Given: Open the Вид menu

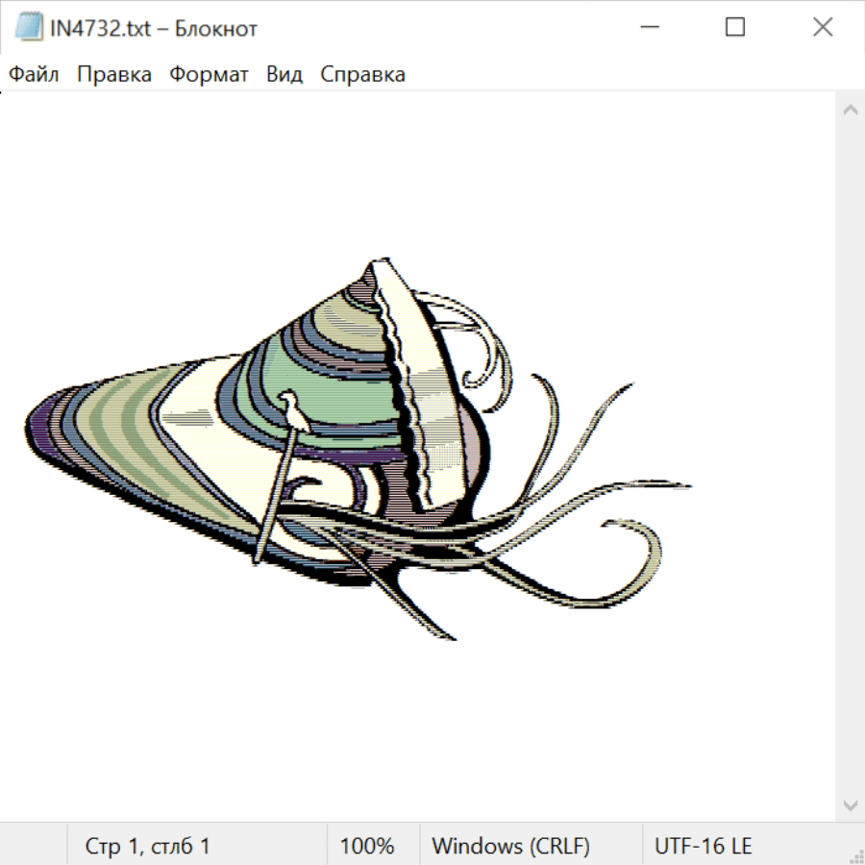Looking at the screenshot, I should point(284,75).
